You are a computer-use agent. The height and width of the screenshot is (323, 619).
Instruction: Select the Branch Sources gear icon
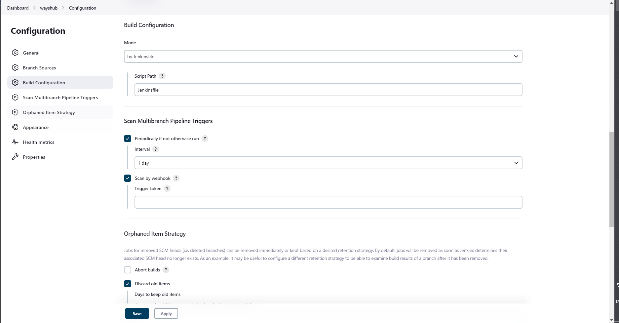(x=15, y=67)
